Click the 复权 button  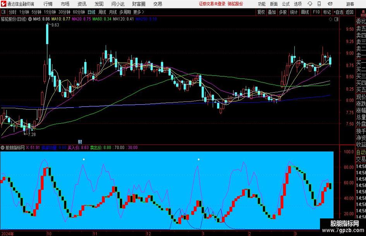tap(261, 12)
